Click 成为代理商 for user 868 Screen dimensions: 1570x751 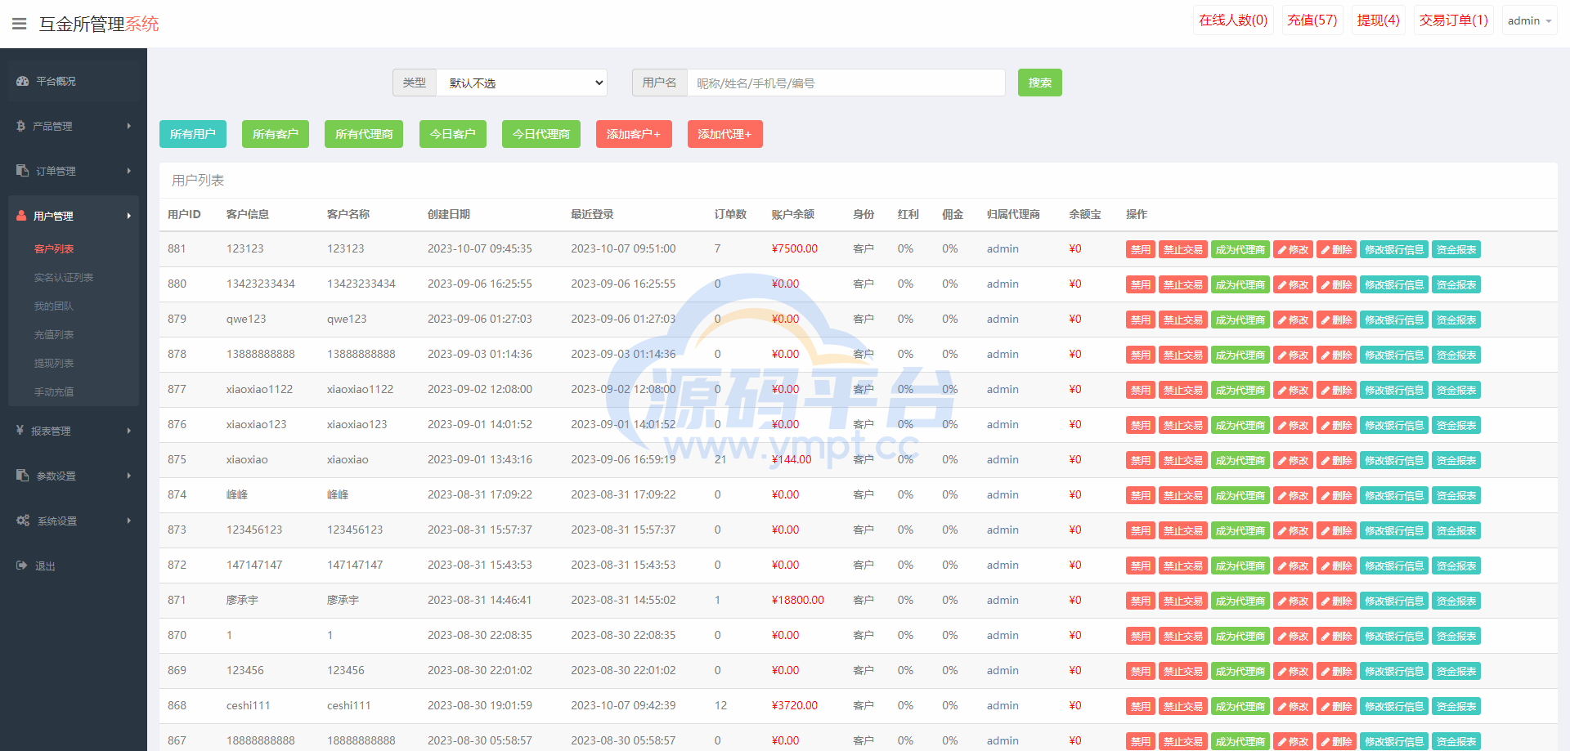(x=1240, y=706)
